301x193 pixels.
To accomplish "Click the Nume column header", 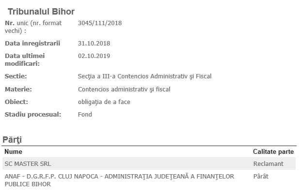I will [13, 151].
